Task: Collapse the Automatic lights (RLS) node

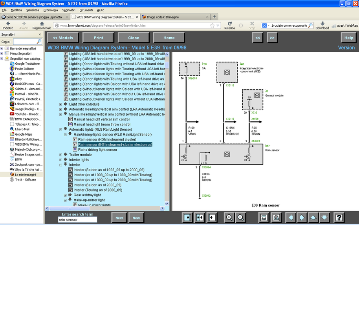Action: [x=60, y=130]
